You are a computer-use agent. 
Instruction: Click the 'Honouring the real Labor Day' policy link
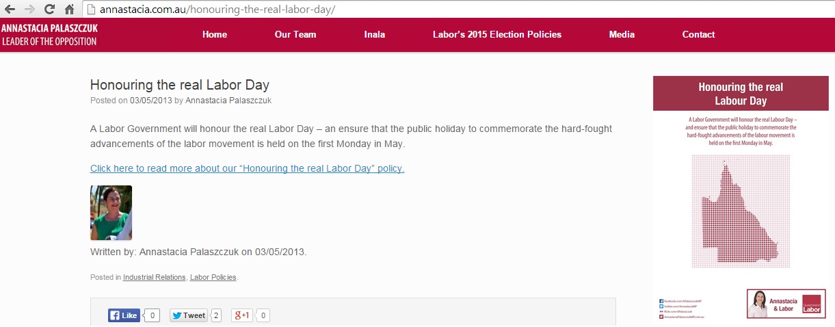tap(247, 168)
